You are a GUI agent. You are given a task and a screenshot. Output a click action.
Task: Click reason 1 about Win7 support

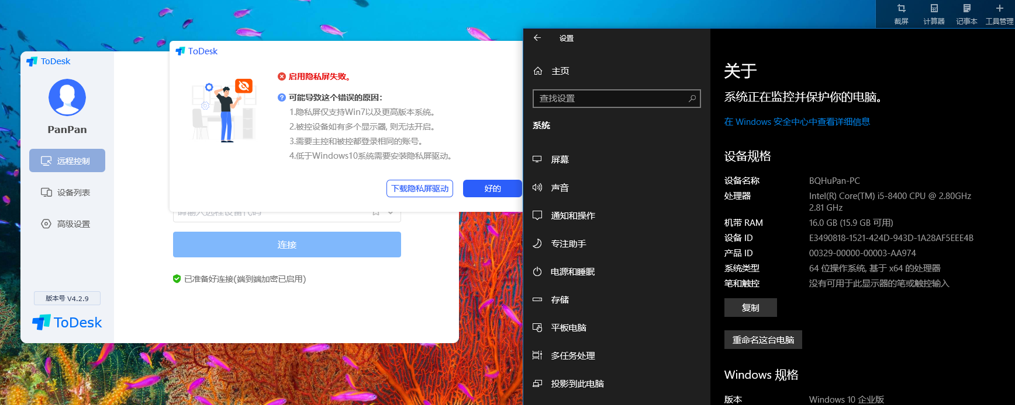pos(362,112)
